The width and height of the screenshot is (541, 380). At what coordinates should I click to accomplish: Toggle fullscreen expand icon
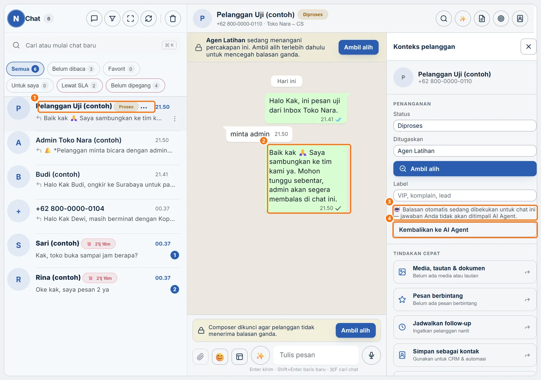pyautogui.click(x=131, y=19)
